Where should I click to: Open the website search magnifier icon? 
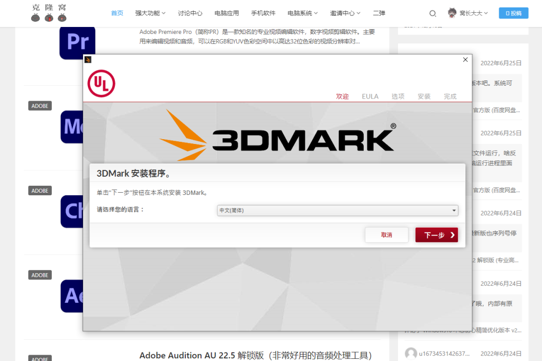[x=432, y=13]
